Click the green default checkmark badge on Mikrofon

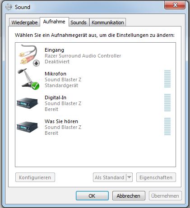click(x=35, y=86)
